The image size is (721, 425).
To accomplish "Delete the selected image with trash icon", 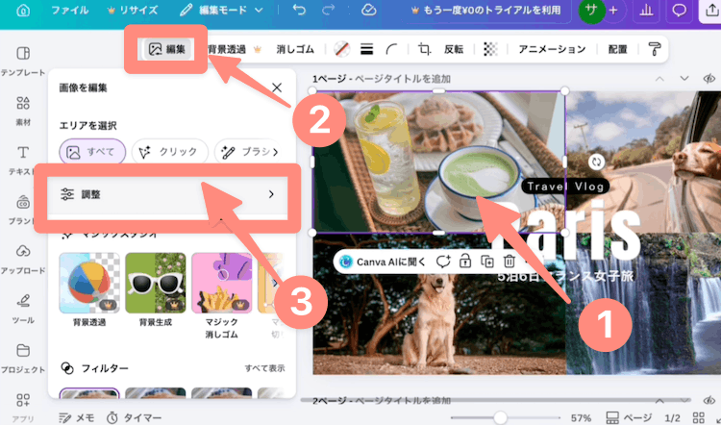I will [509, 262].
